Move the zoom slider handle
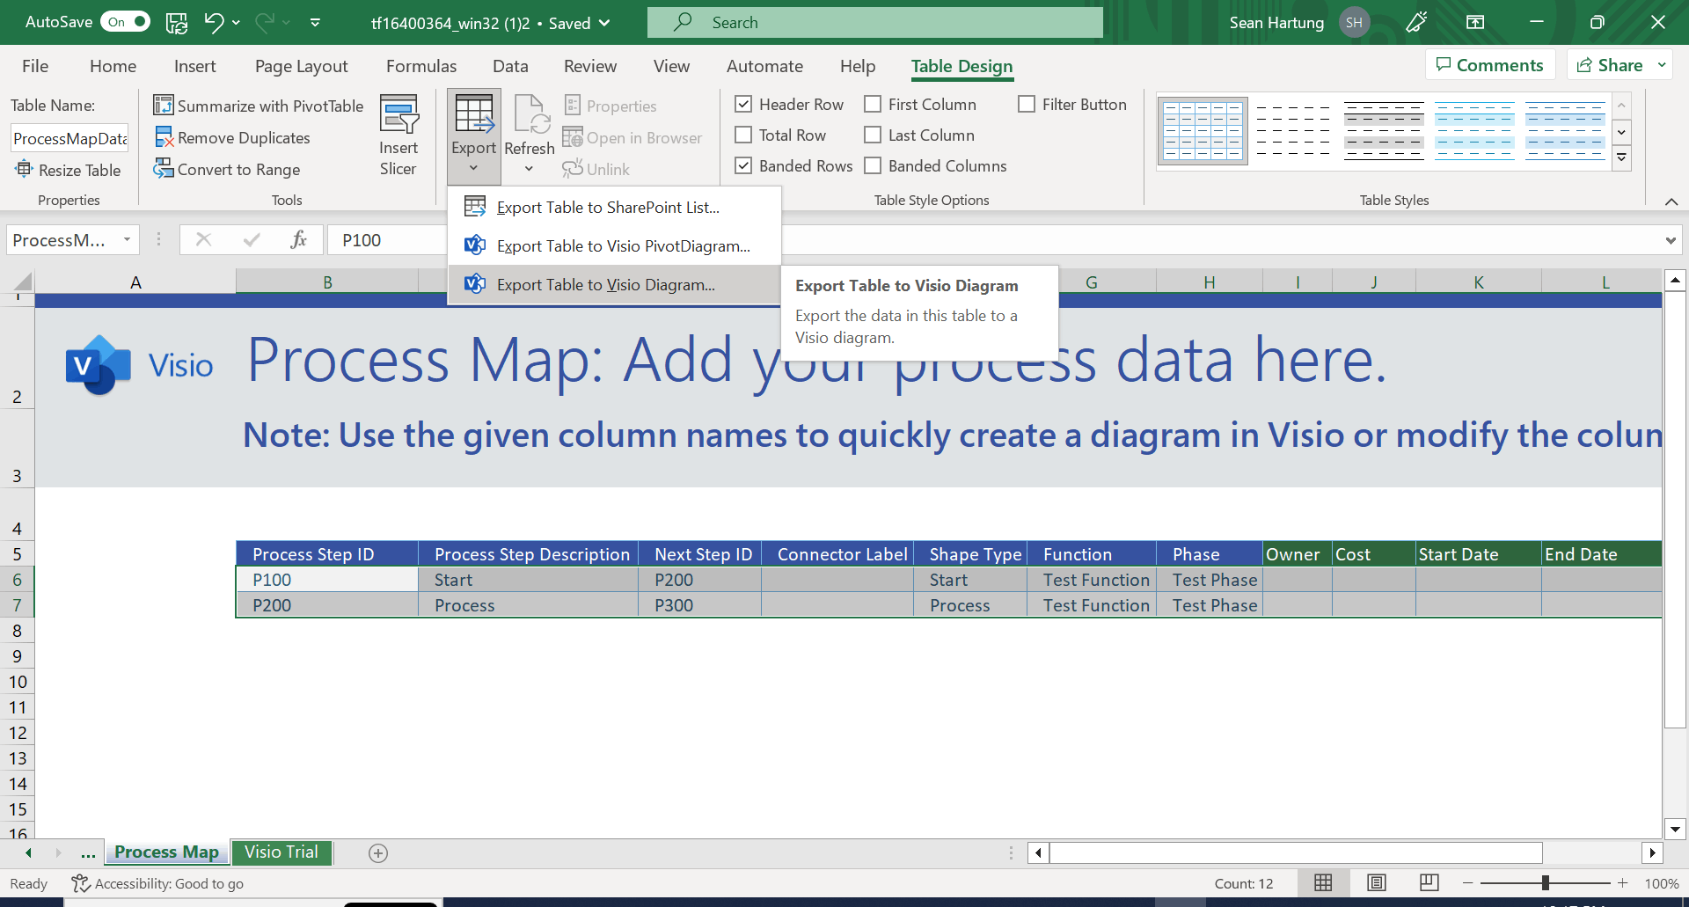 (1546, 882)
